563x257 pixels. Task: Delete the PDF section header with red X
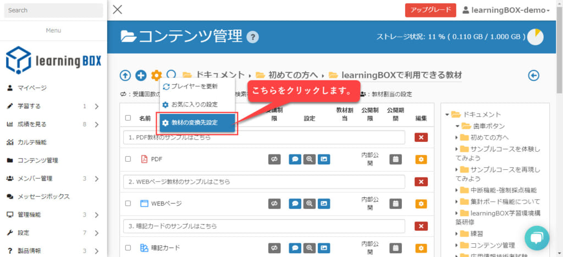click(x=421, y=137)
